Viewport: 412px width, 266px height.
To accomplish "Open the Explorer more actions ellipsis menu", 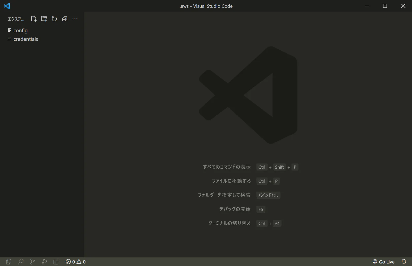I will pyautogui.click(x=75, y=19).
